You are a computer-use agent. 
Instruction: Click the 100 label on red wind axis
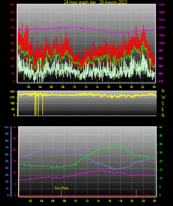pos(12,5)
